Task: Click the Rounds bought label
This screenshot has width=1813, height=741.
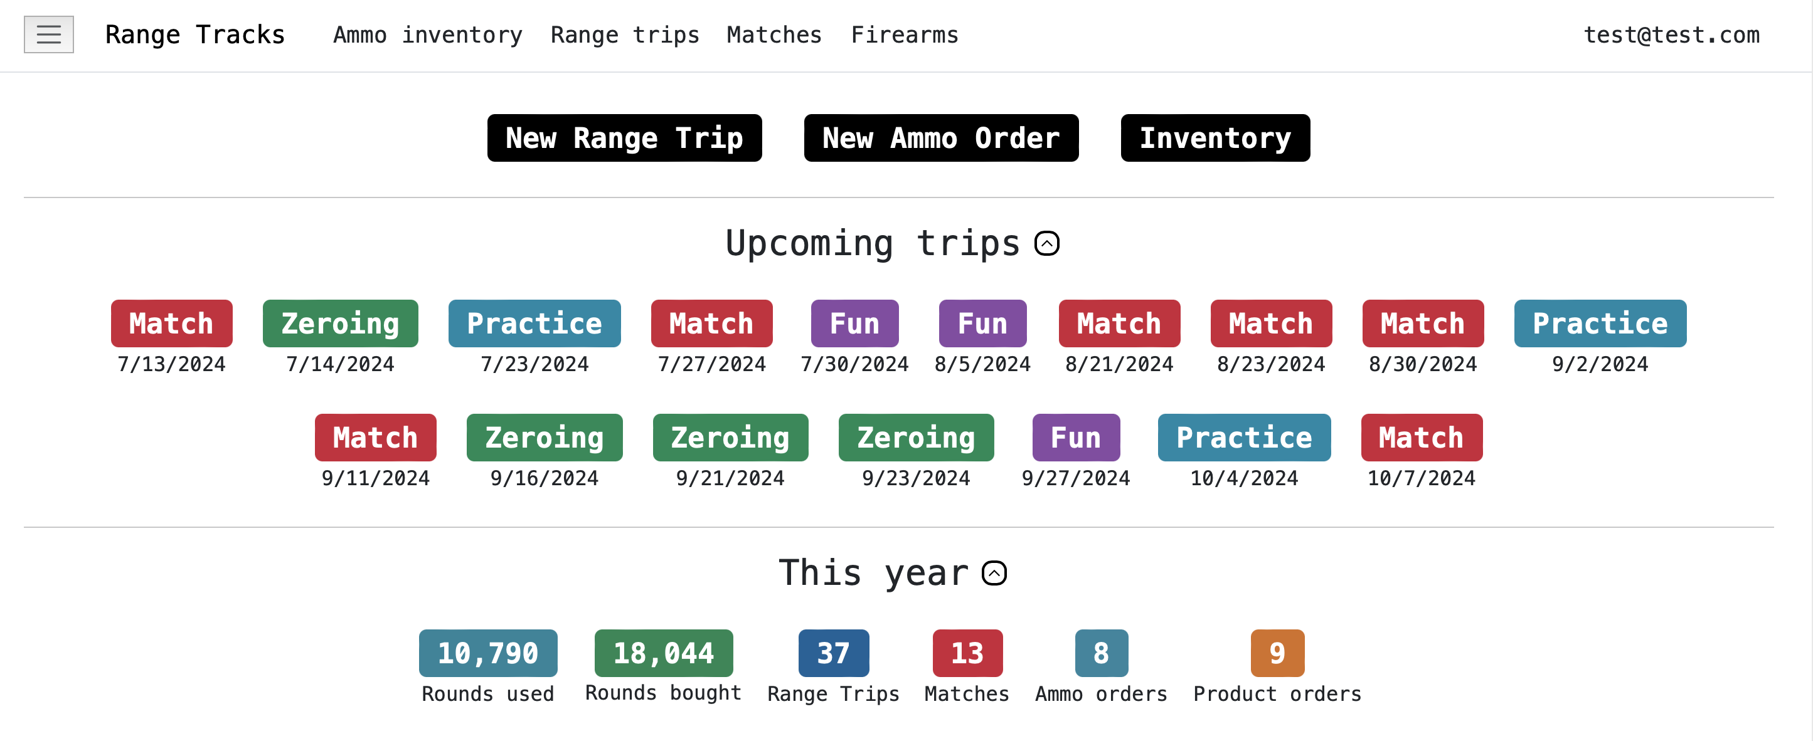Action: point(664,693)
